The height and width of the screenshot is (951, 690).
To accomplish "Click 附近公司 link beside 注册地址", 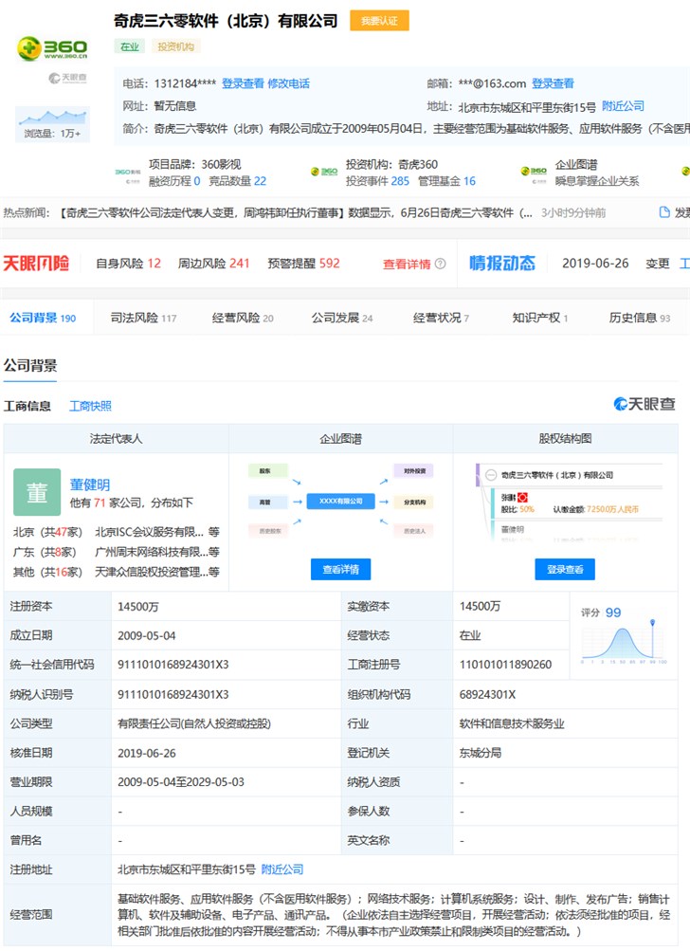I will point(282,869).
